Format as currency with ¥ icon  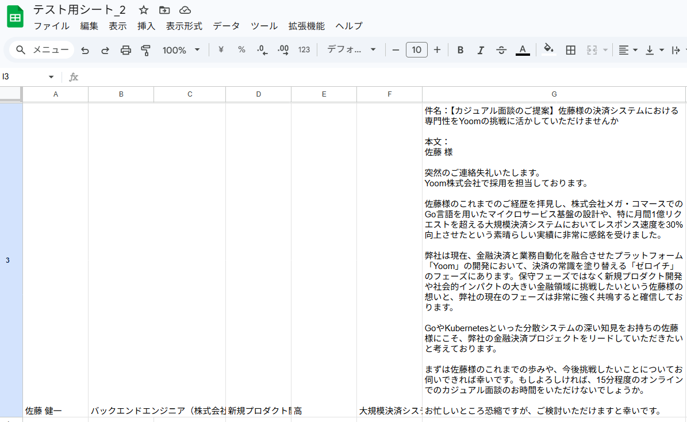coord(221,50)
